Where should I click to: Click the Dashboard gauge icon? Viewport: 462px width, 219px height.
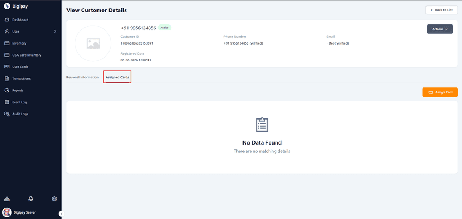click(x=7, y=20)
